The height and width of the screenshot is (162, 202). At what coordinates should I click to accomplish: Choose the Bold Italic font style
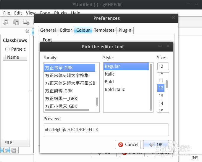tap(126, 89)
